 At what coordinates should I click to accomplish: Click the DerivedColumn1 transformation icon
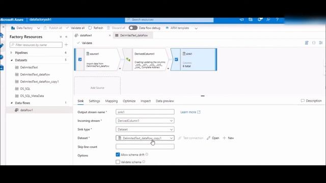(x=128, y=59)
